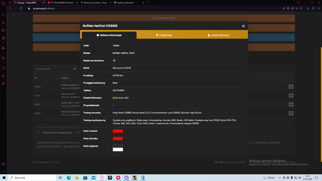Switch to the 4CHAM Chamskie browser tab
Viewport: 322px width, 181px height.
tap(62, 3)
